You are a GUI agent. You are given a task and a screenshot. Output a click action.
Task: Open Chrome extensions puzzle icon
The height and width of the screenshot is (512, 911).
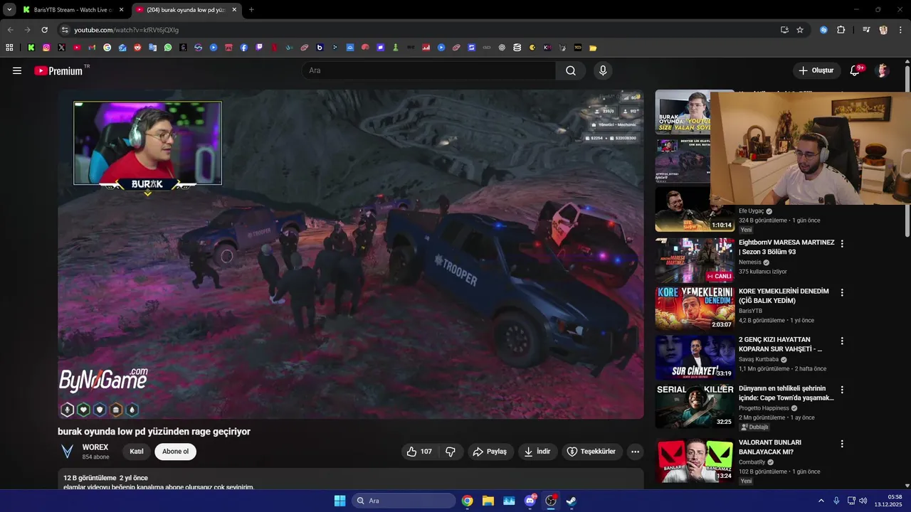click(x=841, y=30)
